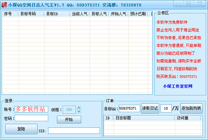Click the SID text field
The width and height of the screenshot is (208, 140).
point(74,131)
